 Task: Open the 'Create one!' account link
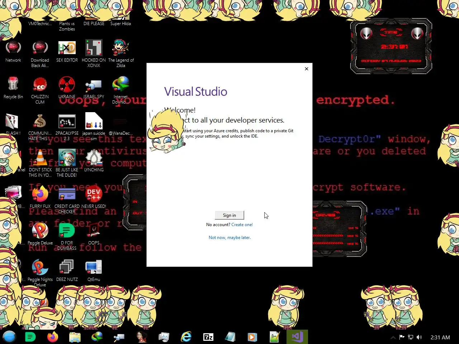pos(242,225)
